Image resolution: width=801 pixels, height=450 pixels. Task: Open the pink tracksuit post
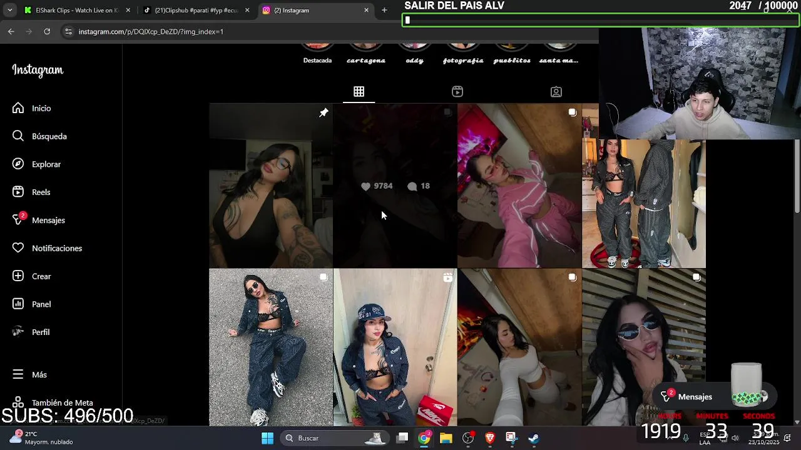coord(519,186)
